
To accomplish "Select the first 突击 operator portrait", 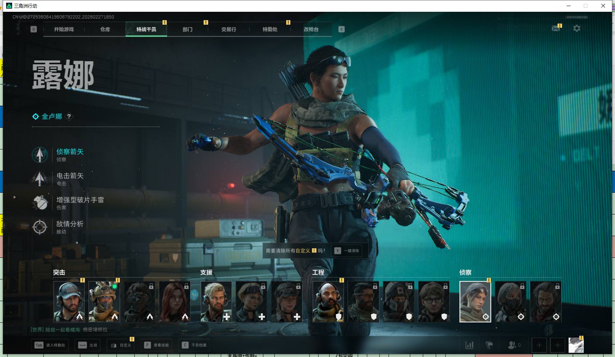I will (69, 301).
